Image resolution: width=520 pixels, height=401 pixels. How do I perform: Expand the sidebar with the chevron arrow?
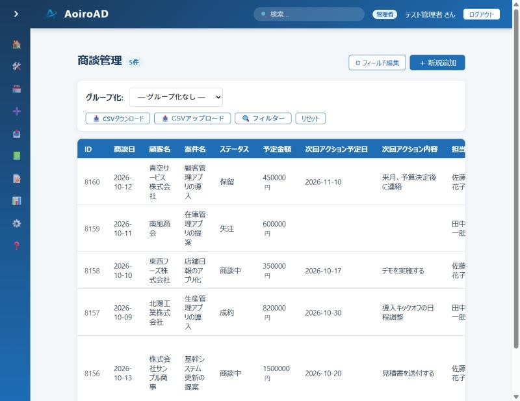(16, 14)
